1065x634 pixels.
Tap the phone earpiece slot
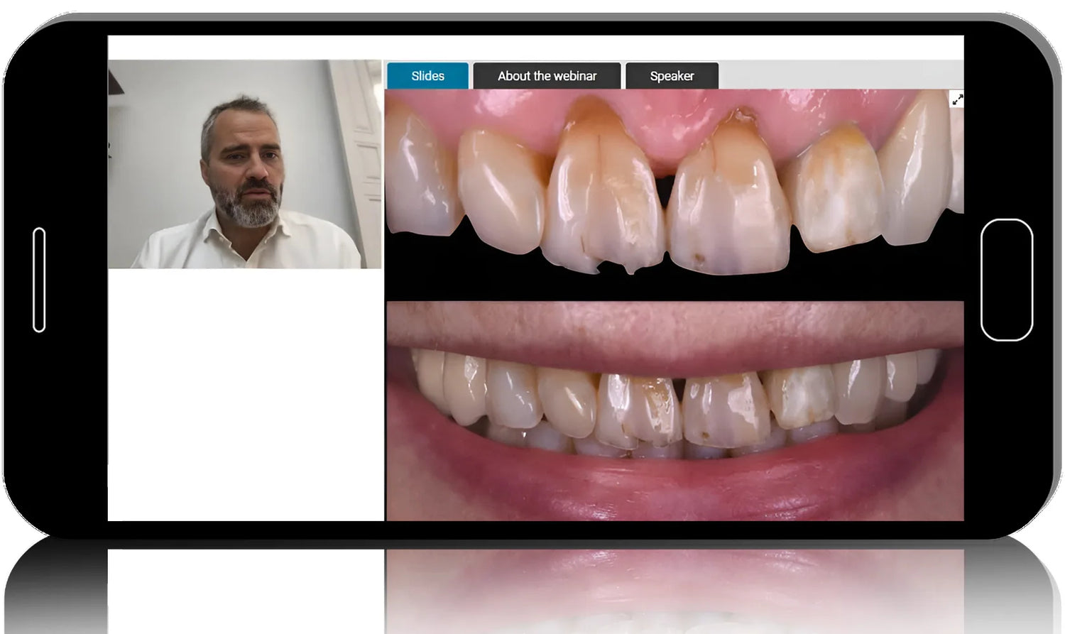click(x=39, y=280)
